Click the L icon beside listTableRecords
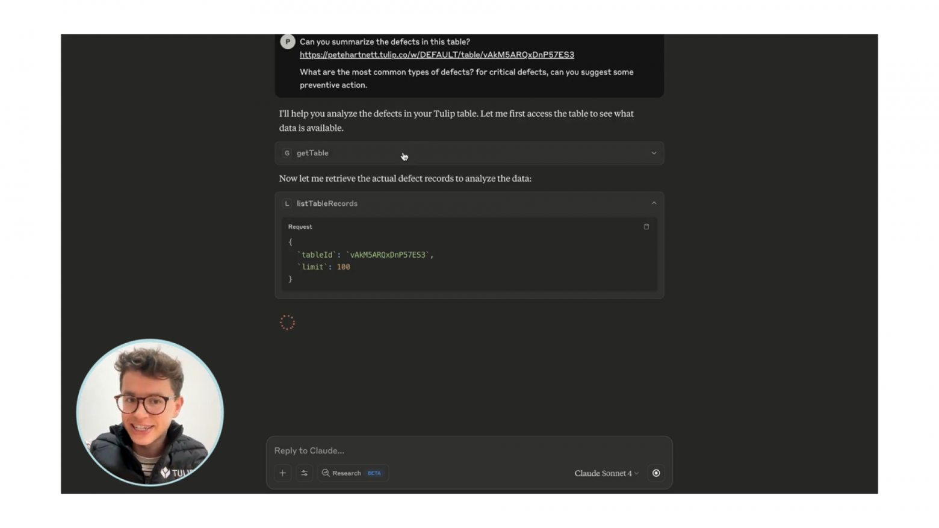 287,203
